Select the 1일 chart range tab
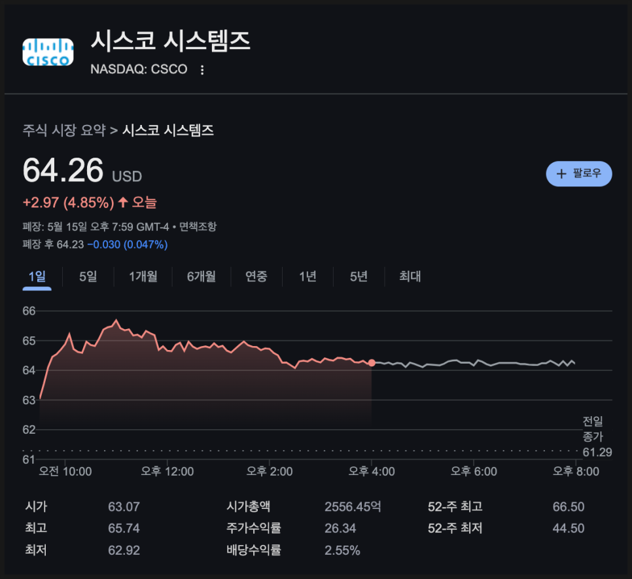Viewport: 632px width, 579px height. [37, 276]
